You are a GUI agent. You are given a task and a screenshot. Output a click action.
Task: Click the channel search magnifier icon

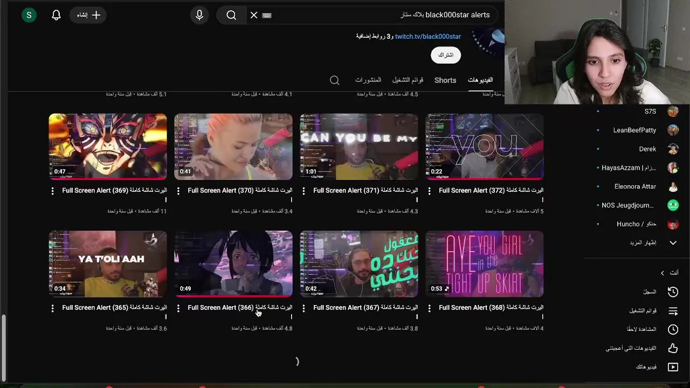point(335,80)
